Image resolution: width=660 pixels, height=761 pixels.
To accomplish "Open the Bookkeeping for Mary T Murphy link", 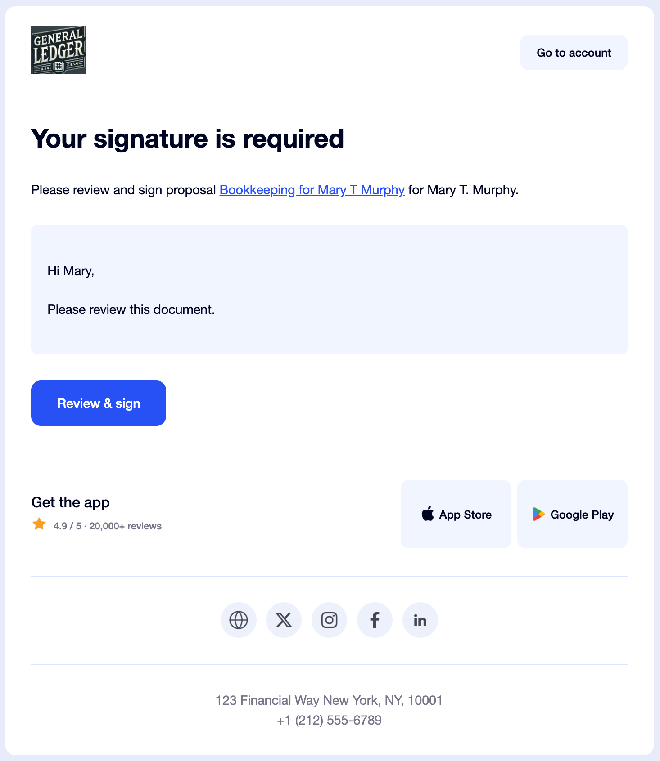I will [x=312, y=190].
